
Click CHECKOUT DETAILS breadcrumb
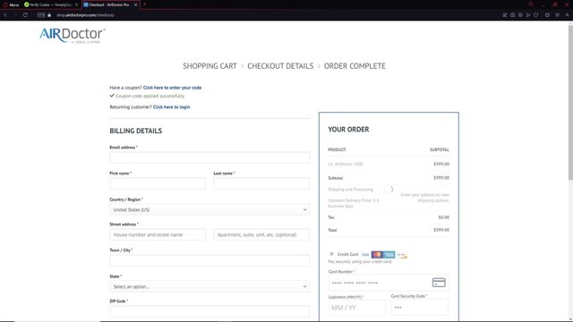(280, 66)
